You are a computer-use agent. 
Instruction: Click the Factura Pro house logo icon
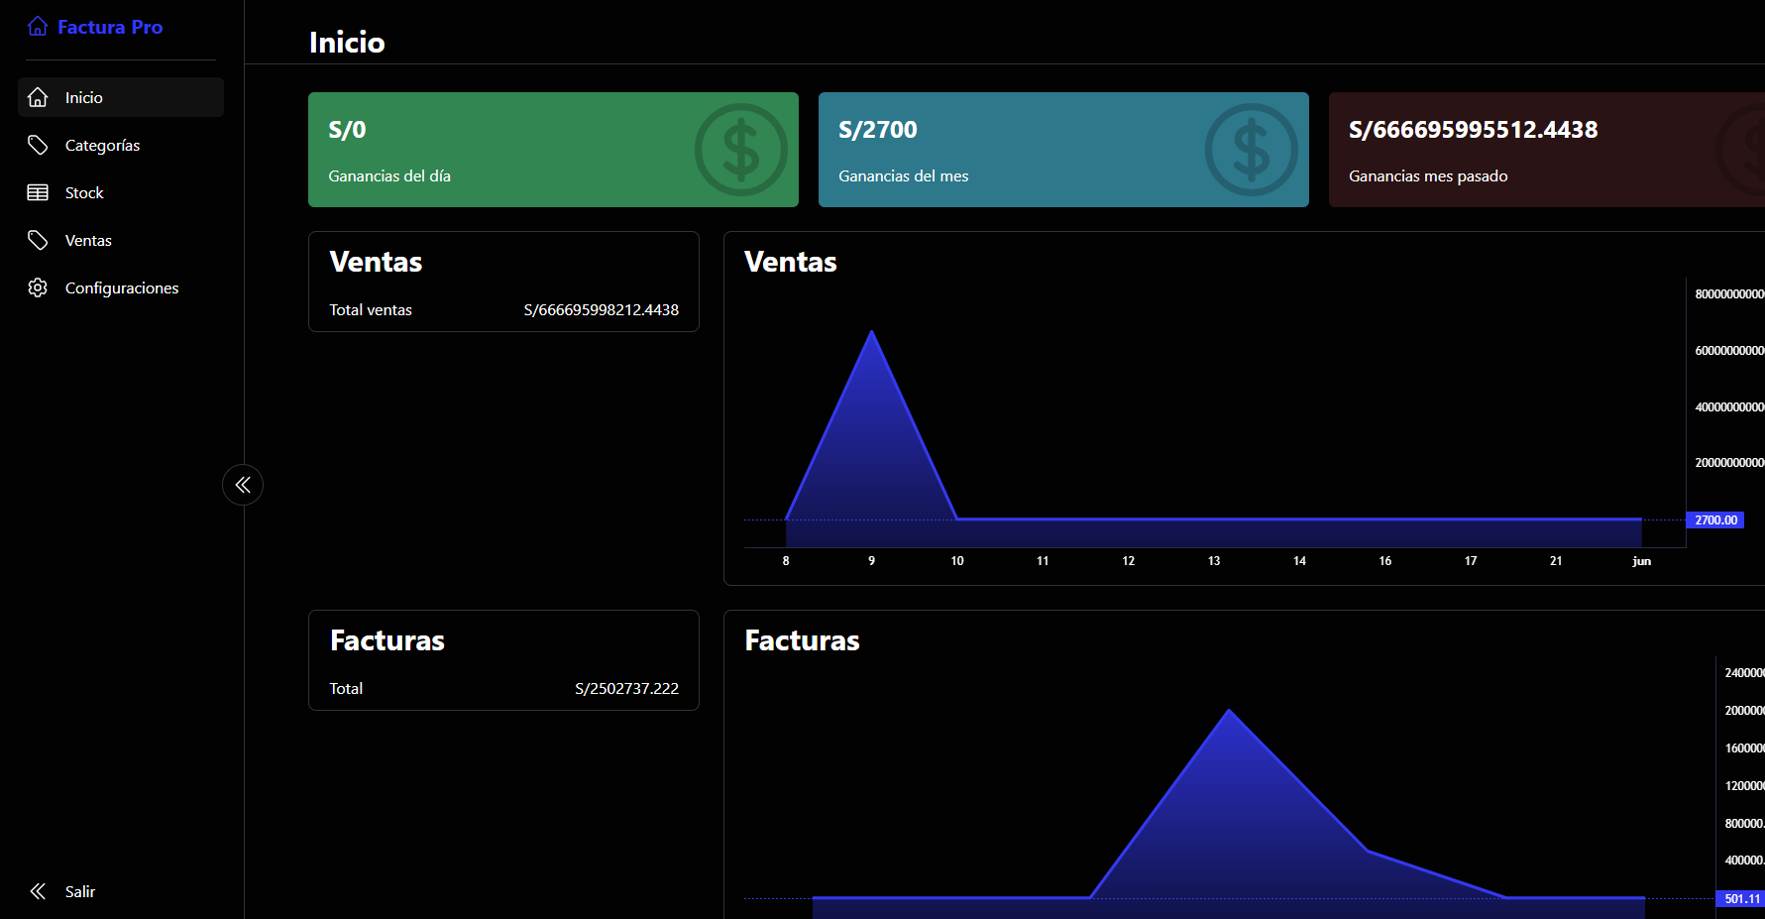click(x=38, y=26)
